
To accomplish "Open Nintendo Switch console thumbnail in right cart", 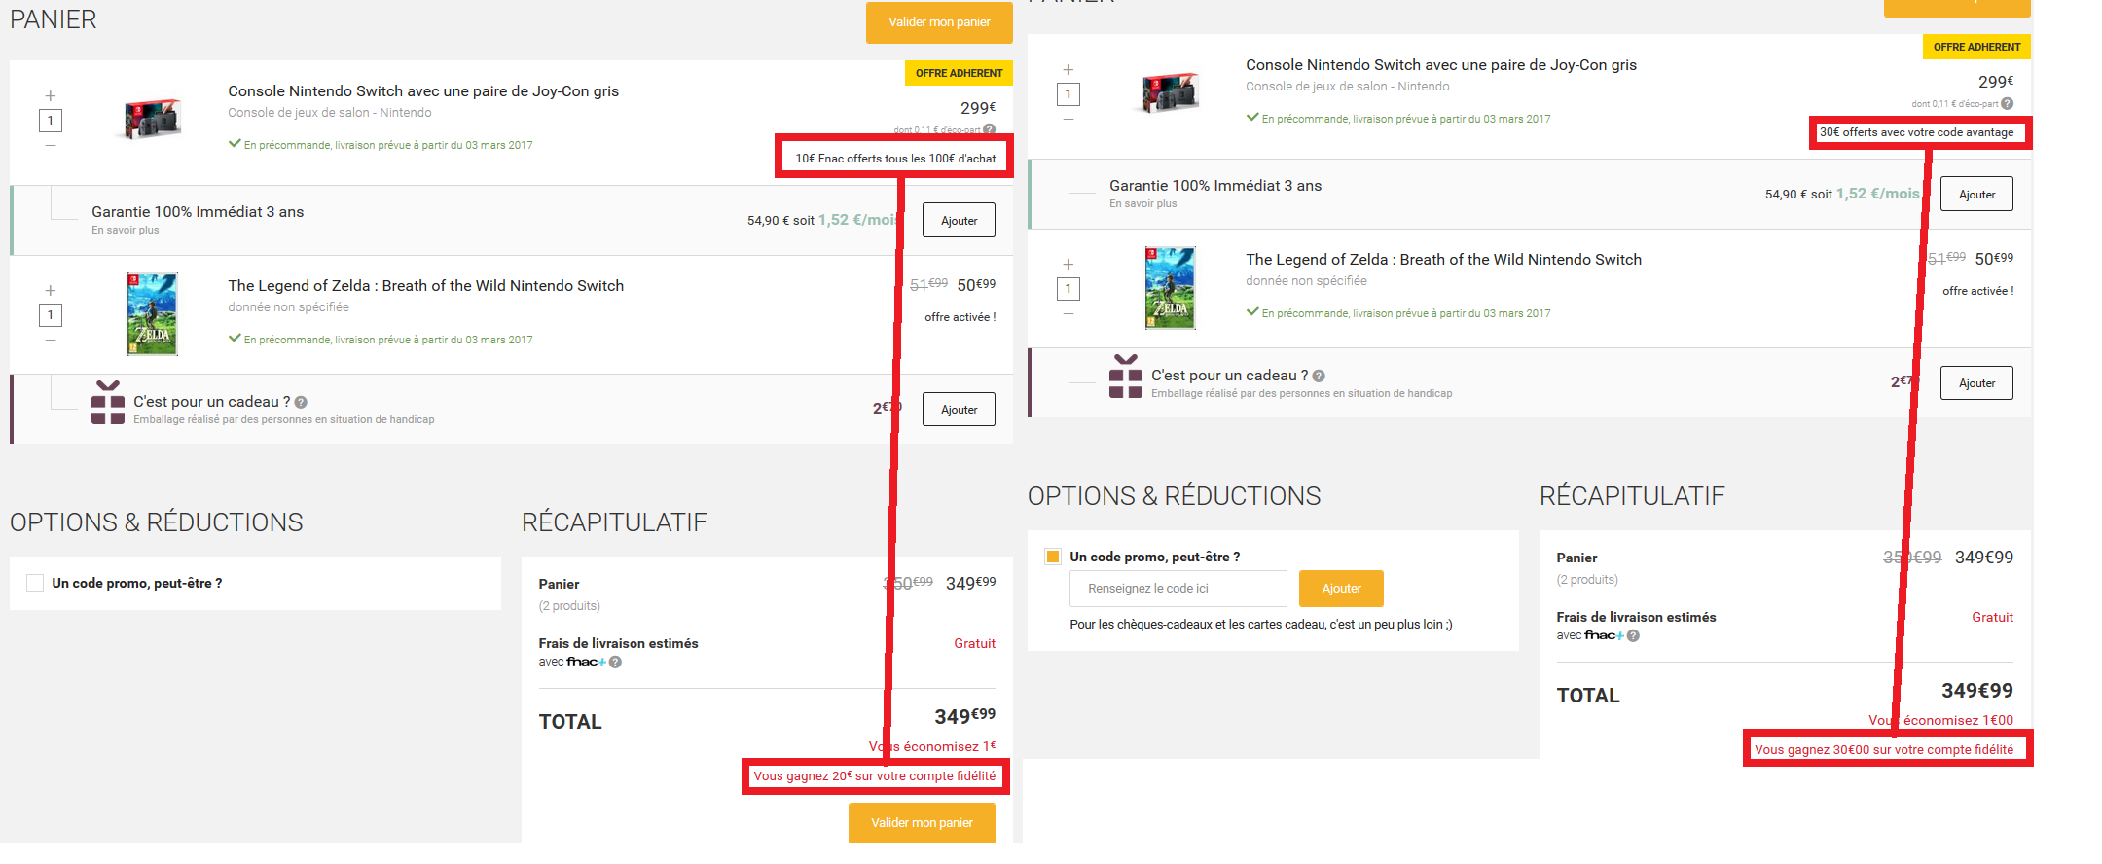I will click(1171, 92).
